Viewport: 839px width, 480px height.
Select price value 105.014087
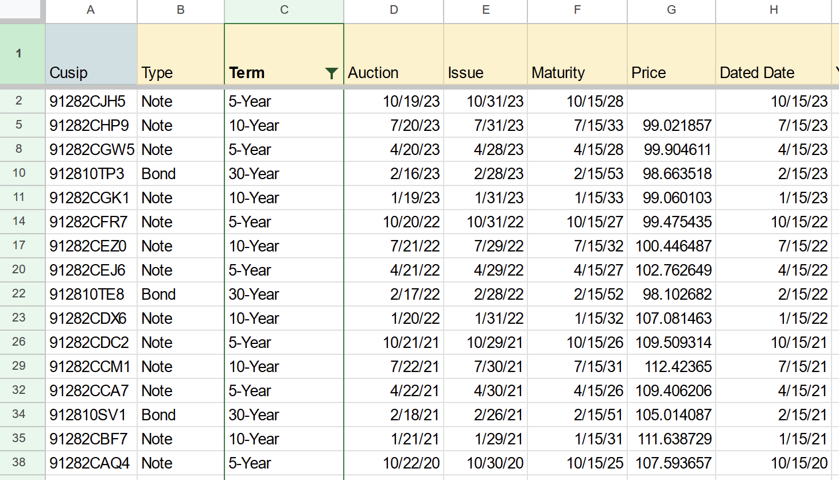click(x=671, y=415)
